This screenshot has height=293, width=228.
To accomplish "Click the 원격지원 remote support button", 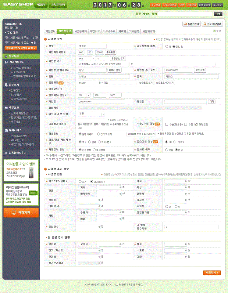I will click(21, 212).
